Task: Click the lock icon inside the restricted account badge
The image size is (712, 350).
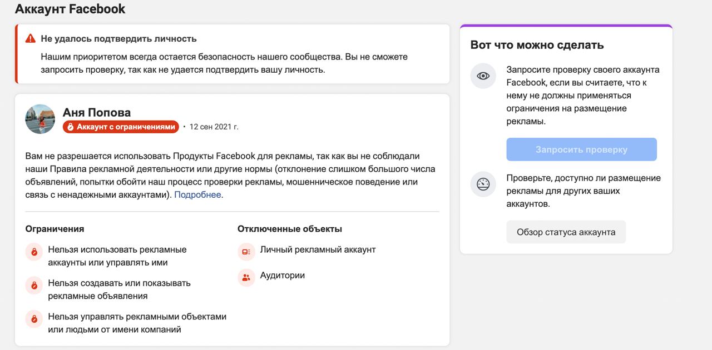Action: tap(71, 127)
